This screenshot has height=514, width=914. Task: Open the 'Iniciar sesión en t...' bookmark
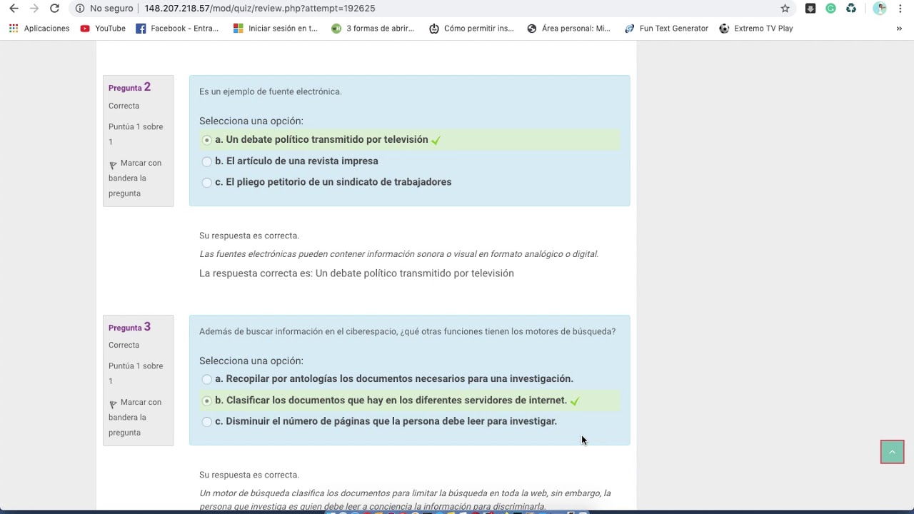click(276, 29)
